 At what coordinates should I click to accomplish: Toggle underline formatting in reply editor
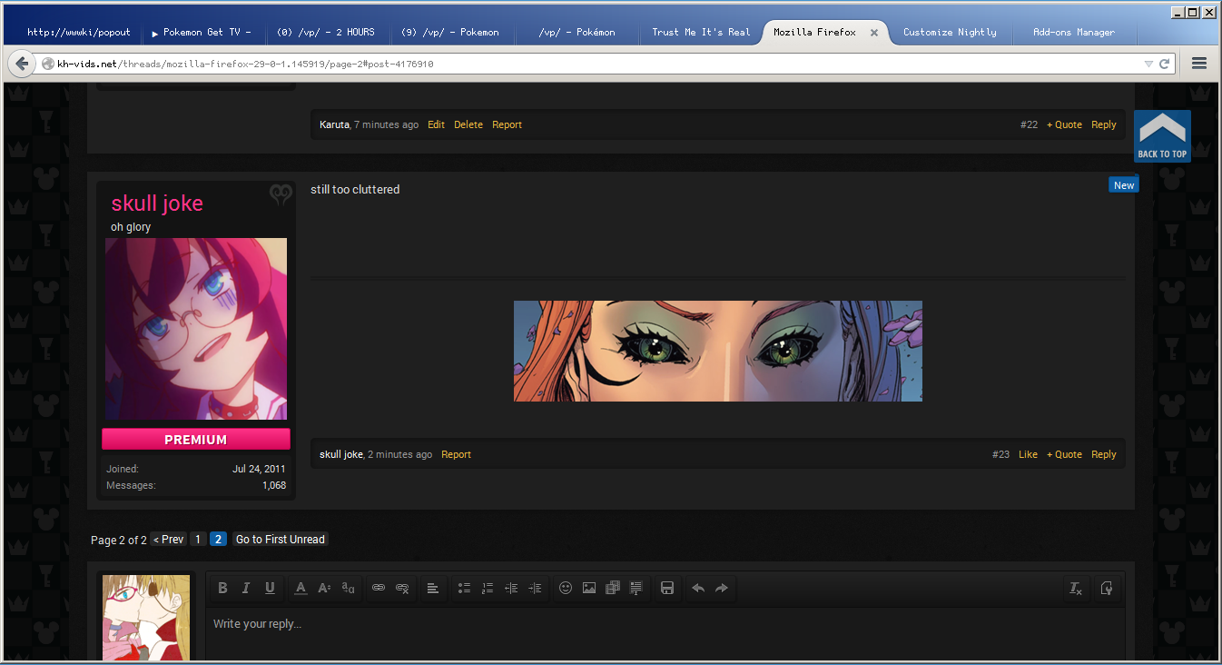(x=270, y=588)
